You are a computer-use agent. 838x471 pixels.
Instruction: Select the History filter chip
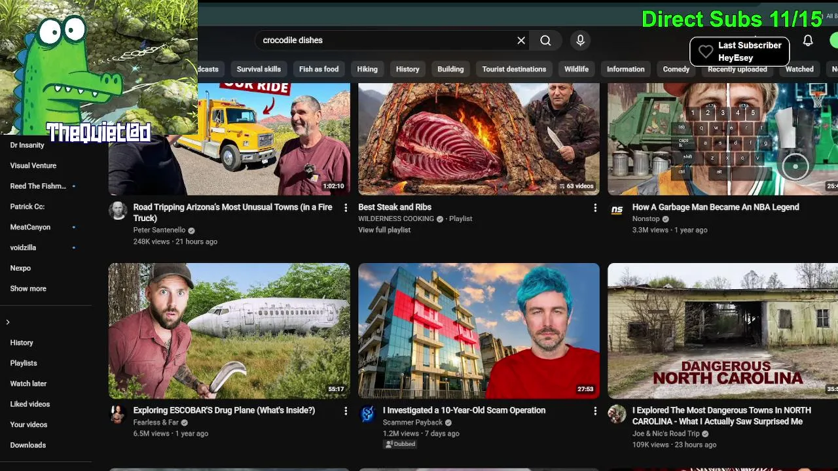[407, 69]
